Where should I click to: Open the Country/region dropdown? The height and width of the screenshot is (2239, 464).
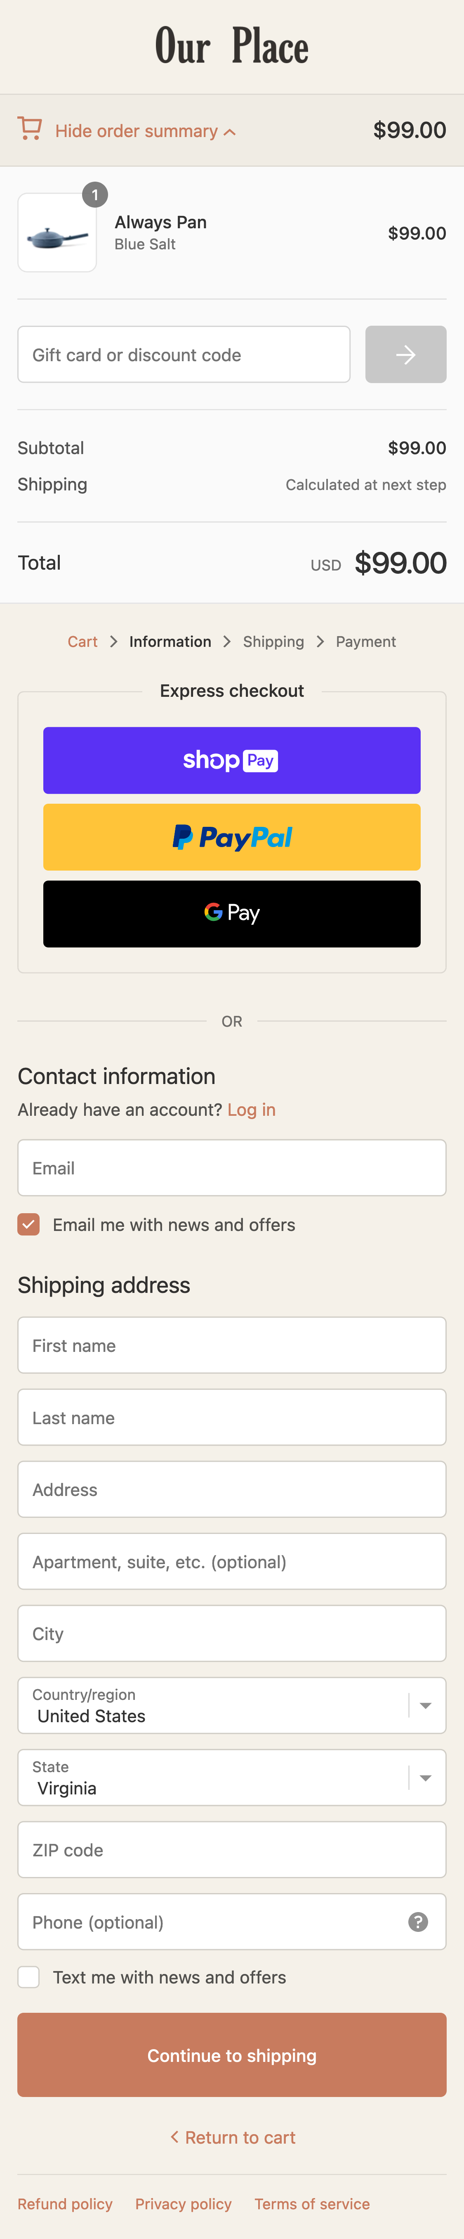tap(232, 1705)
